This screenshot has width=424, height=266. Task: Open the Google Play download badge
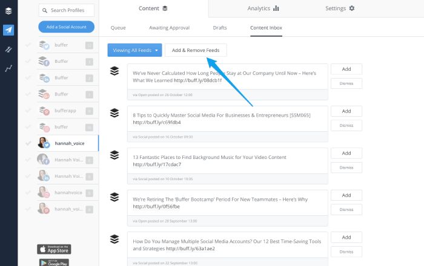pyautogui.click(x=54, y=262)
